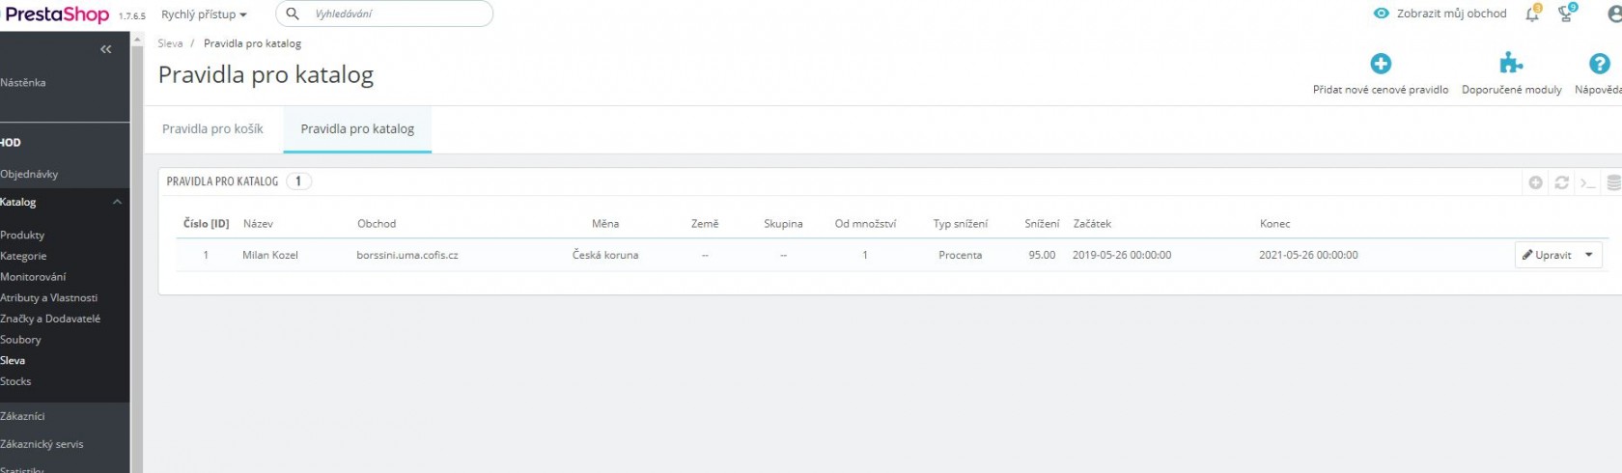Sort by Od množství column header
Image resolution: width=1622 pixels, height=473 pixels.
[865, 224]
